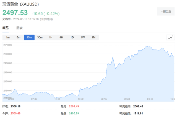Click the 16:00 label on time axis
The image size is (177, 116).
80,99
